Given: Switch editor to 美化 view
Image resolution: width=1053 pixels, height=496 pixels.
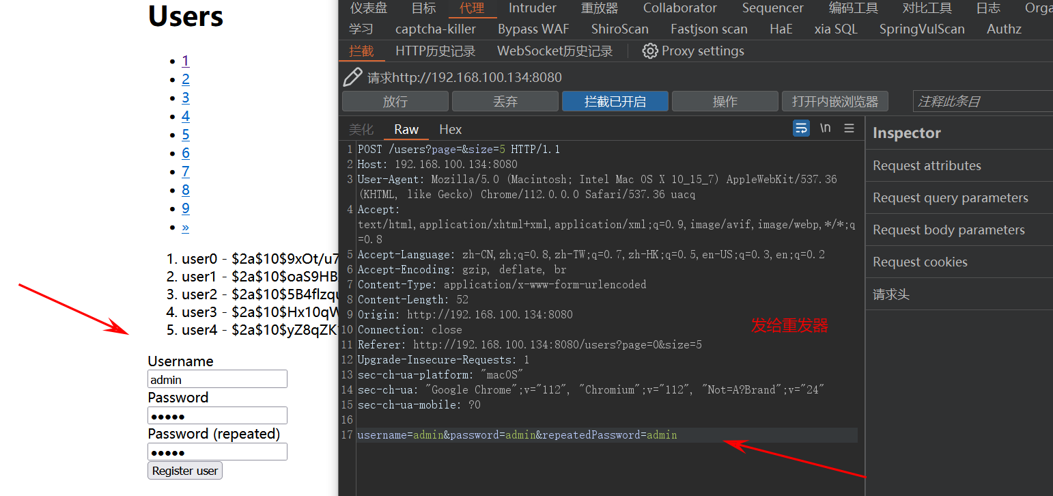Looking at the screenshot, I should pos(361,129).
